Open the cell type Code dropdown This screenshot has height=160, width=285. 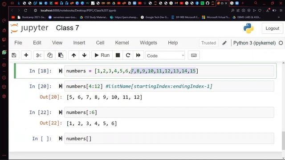[x=165, y=56]
